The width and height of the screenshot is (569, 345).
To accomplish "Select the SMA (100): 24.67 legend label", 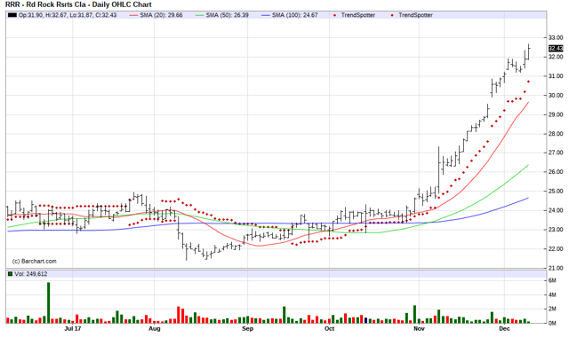I will point(294,15).
